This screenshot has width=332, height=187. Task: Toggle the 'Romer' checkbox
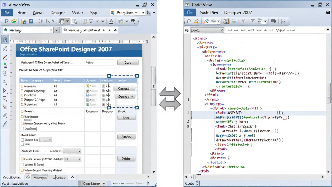coord(22,111)
